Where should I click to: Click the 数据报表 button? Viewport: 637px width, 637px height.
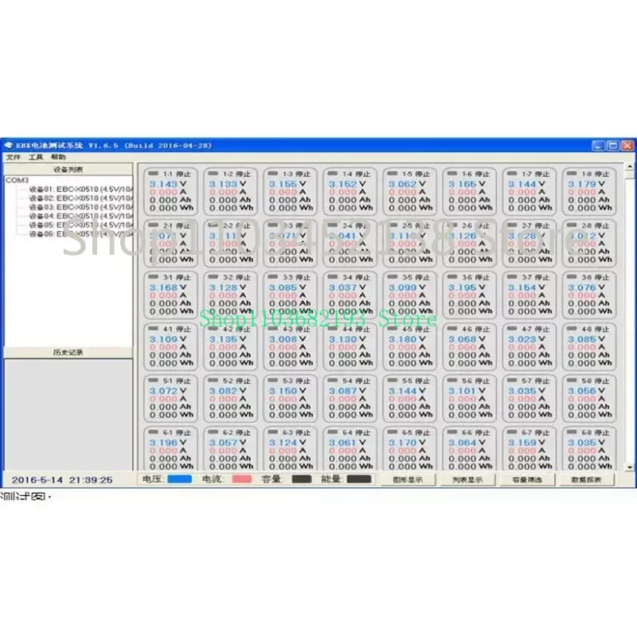pos(587,480)
